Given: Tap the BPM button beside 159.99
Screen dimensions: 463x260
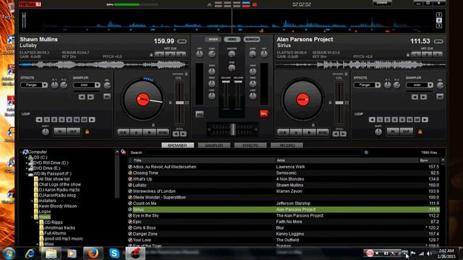Looking at the screenshot, I should [x=182, y=41].
